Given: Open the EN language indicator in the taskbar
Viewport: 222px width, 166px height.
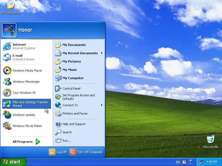Looking at the screenshot, I should 178,162.
